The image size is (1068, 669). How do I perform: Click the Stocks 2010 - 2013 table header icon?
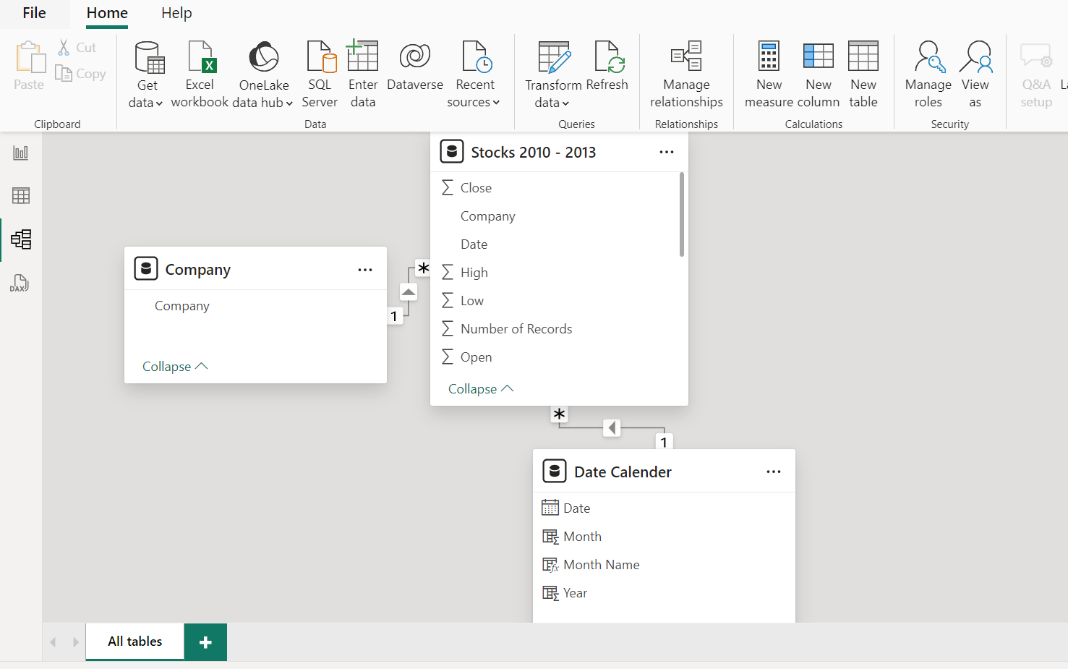coord(452,151)
